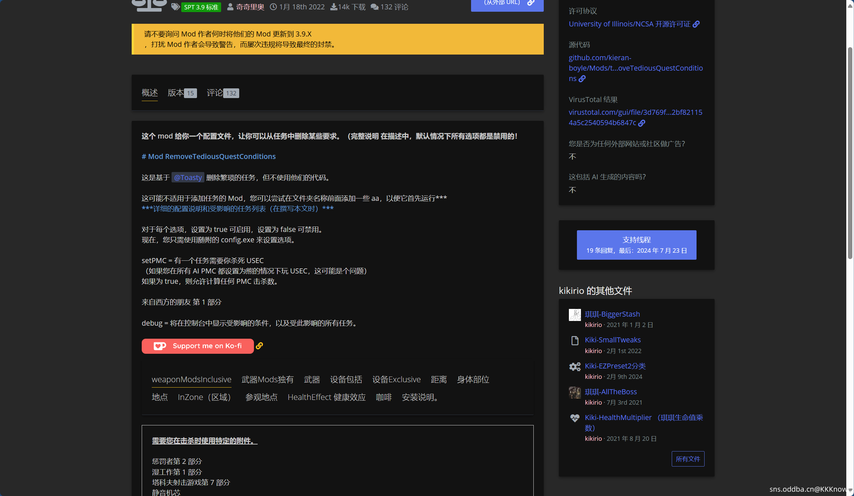Open the external link icon beside 从外部 URL

[x=530, y=3]
